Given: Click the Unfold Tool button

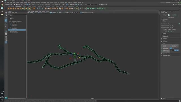Looking at the screenshot, I should click(174, 47).
